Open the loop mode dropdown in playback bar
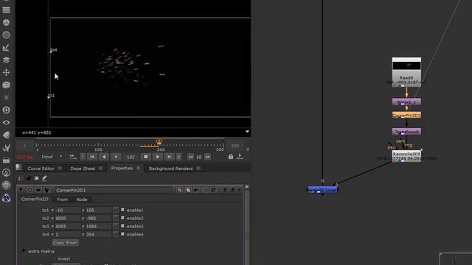This screenshot has width=472, height=265. (x=72, y=157)
